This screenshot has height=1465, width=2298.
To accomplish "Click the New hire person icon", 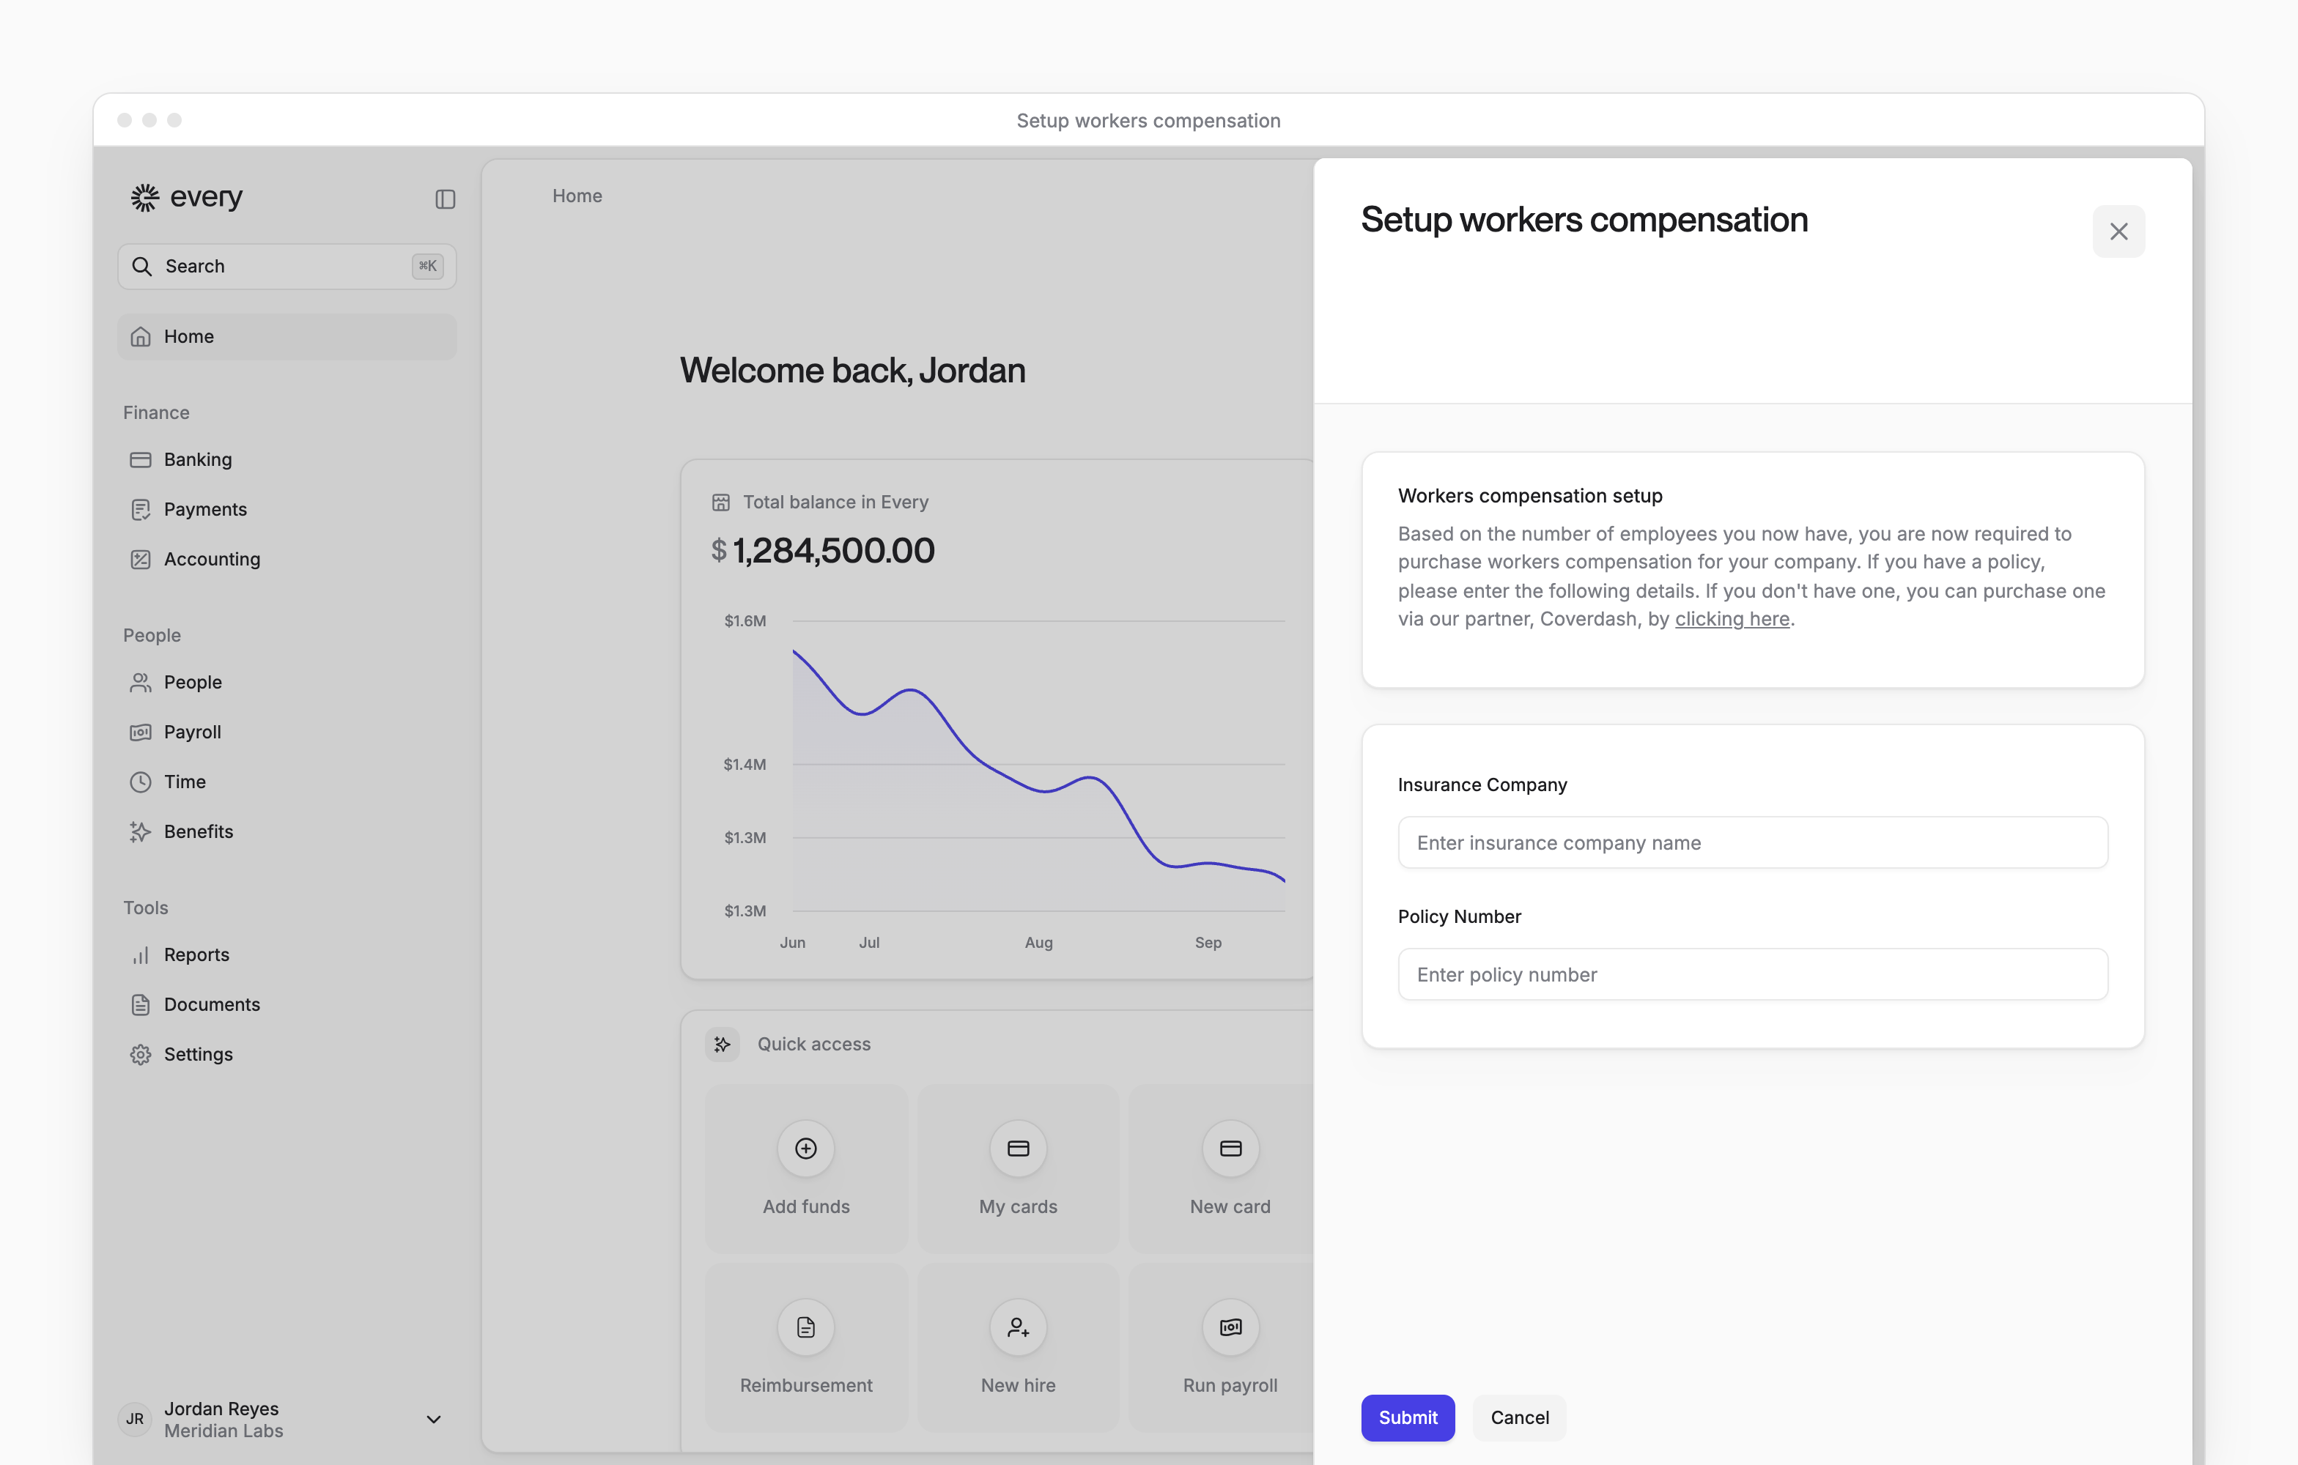I will point(1019,1327).
